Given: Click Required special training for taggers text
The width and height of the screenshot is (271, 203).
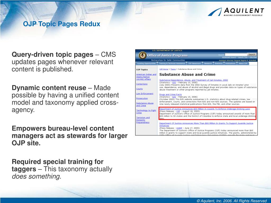Looking at the screenshot, I should point(57,165).
